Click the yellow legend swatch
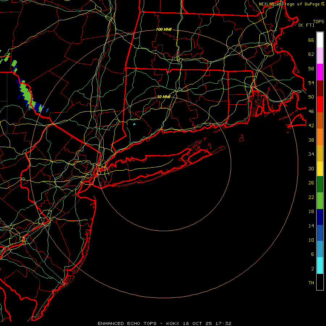Screen dimensions: 326x326 click(x=320, y=169)
